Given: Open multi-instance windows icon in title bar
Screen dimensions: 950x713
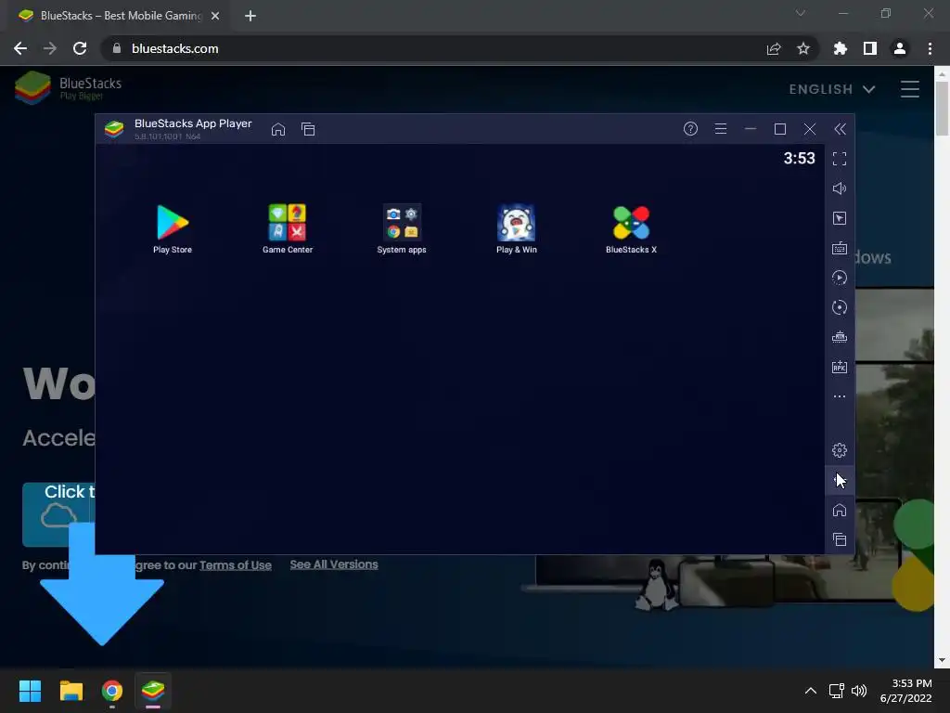Looking at the screenshot, I should tap(308, 129).
